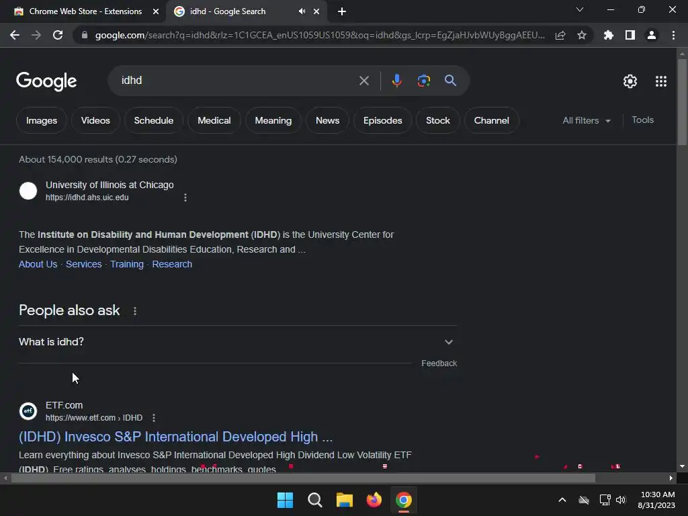The width and height of the screenshot is (688, 516).
Task: Share this page icon in address bar
Action: 560,35
